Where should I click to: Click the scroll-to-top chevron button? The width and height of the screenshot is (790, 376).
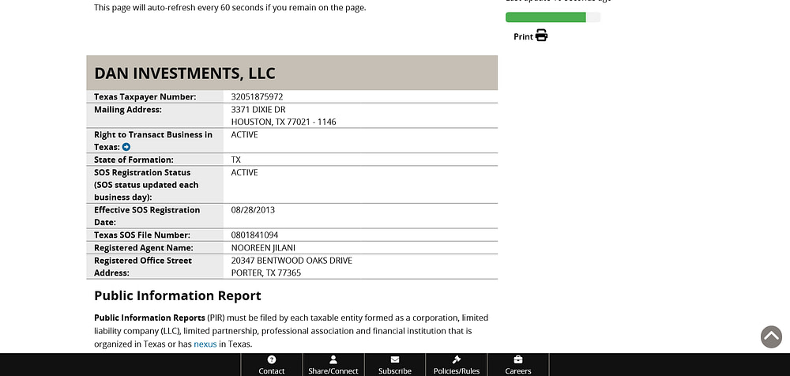771,337
